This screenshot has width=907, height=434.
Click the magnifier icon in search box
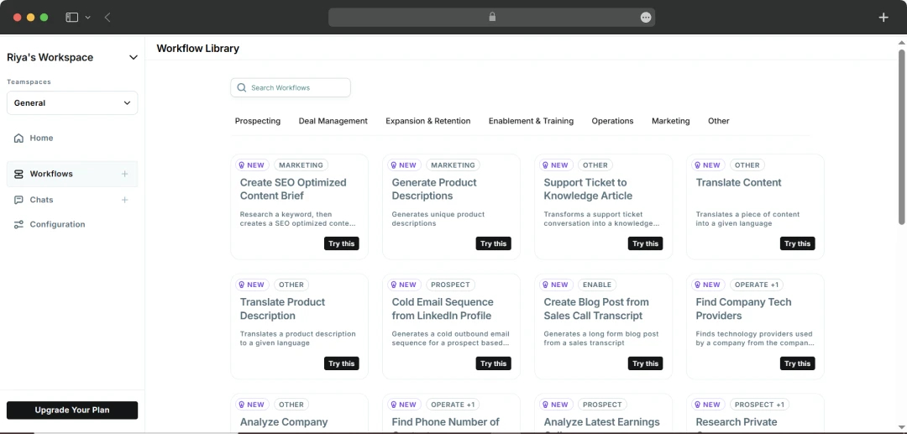242,88
